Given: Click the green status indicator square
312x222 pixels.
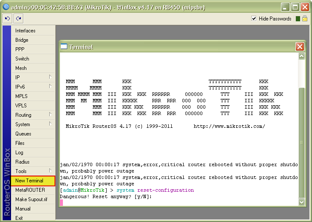Looking at the screenshot, I should 298,19.
